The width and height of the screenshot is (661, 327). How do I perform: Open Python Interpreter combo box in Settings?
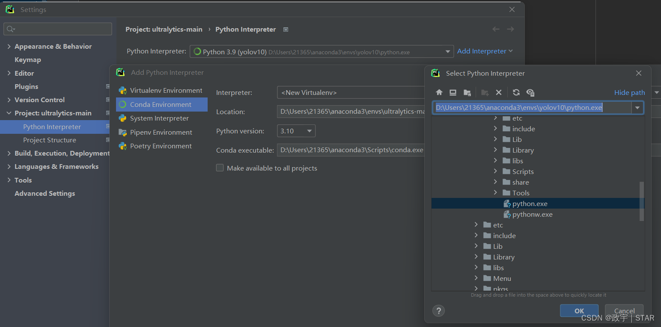[322, 52]
